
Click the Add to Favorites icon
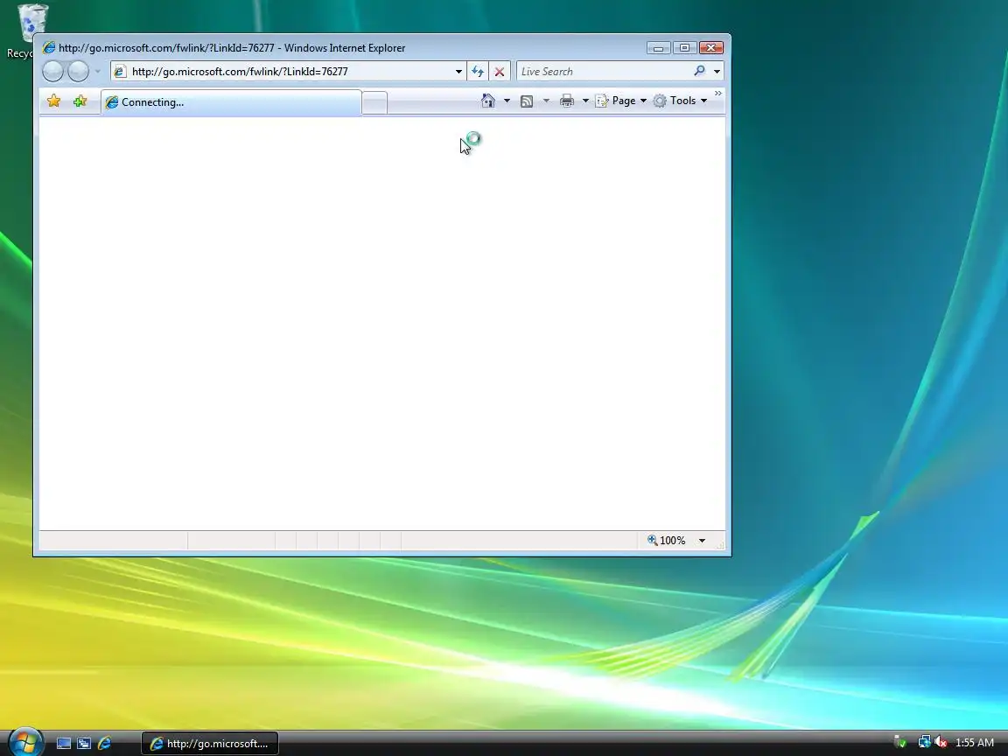point(80,101)
